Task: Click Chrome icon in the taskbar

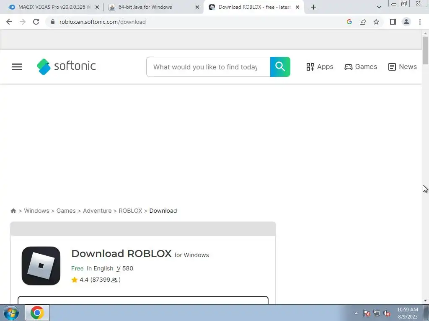Action: click(37, 313)
